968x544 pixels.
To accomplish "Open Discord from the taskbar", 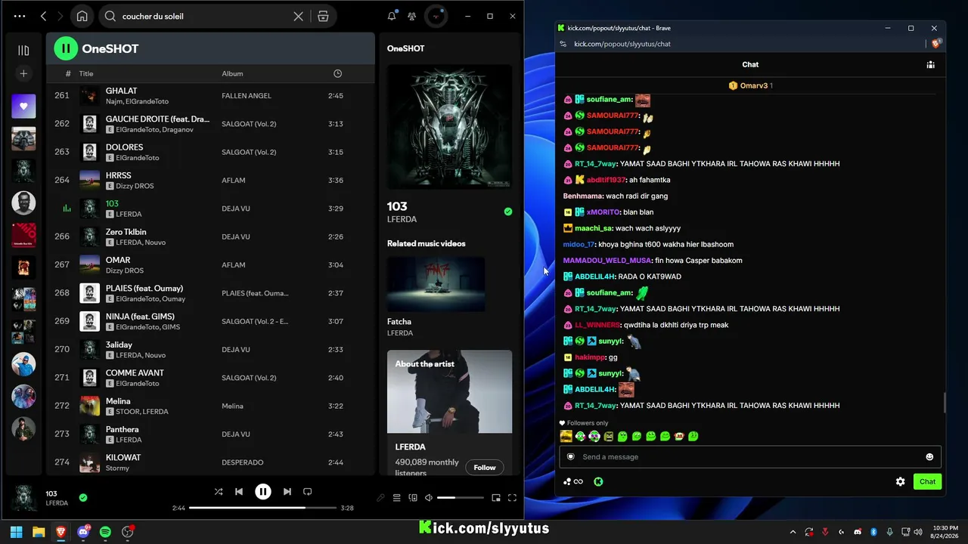I will coord(84,532).
